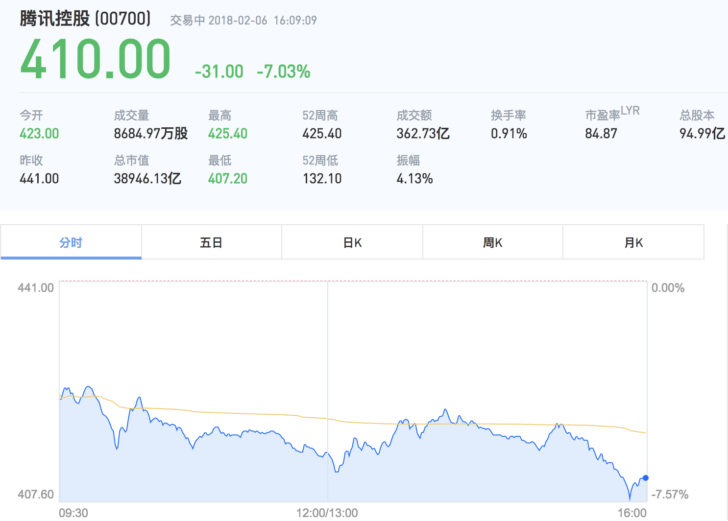This screenshot has width=728, height=521.
Task: Click the 昨收 value 441.00
Action: (x=39, y=179)
